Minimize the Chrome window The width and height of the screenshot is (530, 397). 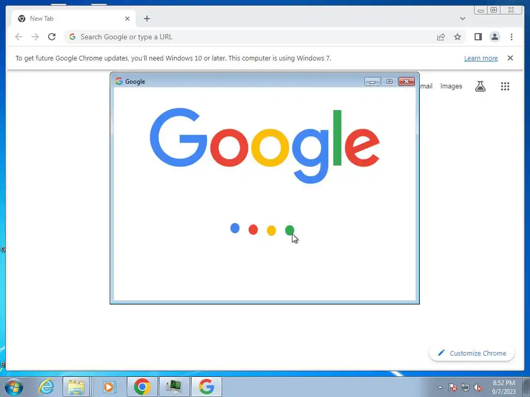pyautogui.click(x=481, y=10)
